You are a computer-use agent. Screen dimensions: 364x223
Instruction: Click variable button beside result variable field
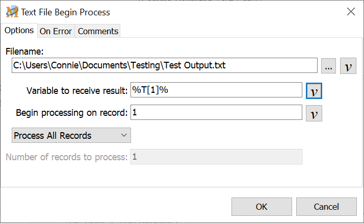[314, 91]
